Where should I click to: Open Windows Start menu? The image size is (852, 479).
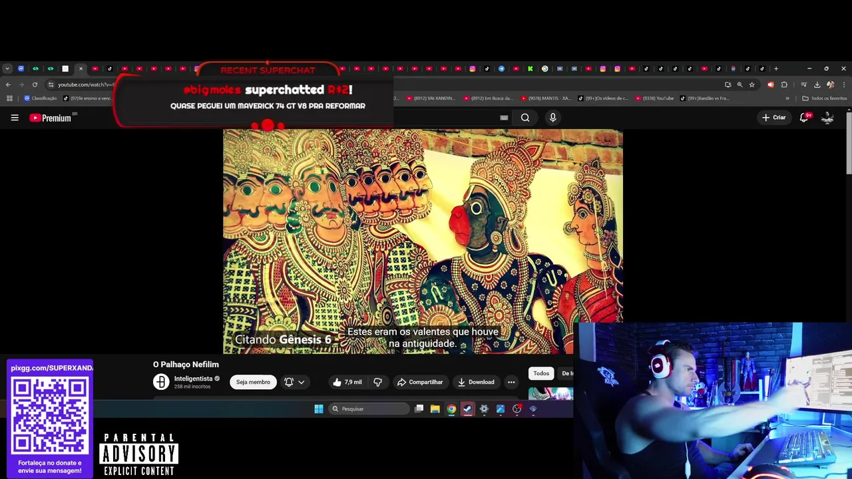(319, 409)
